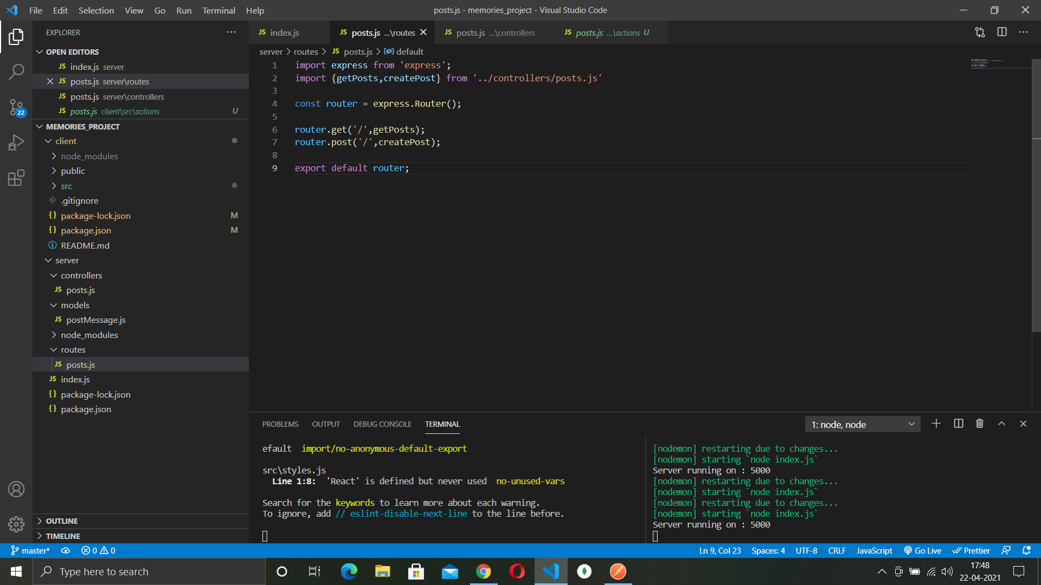Open changes compare icon in editor toolbar
Screen dimensions: 1041x585
(x=980, y=32)
